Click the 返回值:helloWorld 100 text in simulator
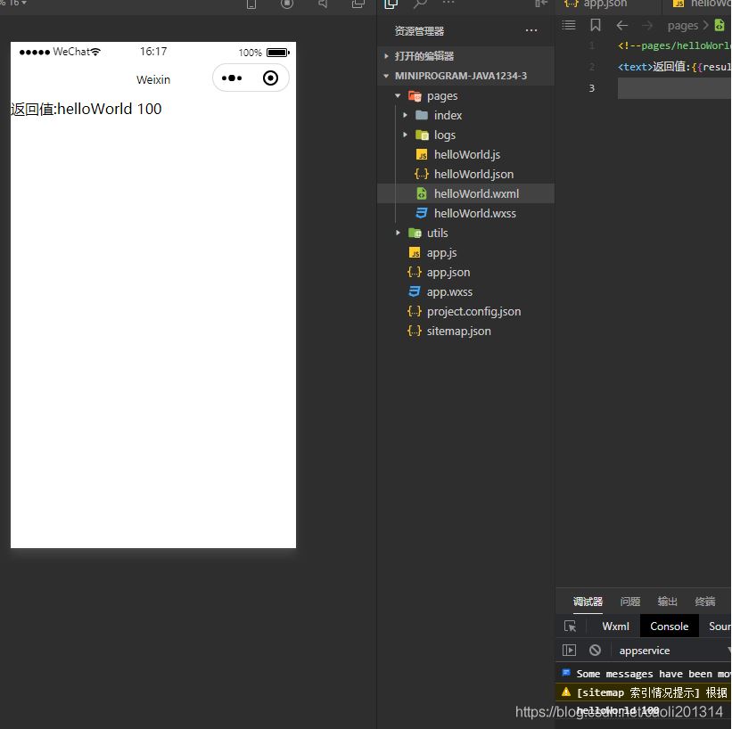The image size is (732, 729). pos(86,109)
